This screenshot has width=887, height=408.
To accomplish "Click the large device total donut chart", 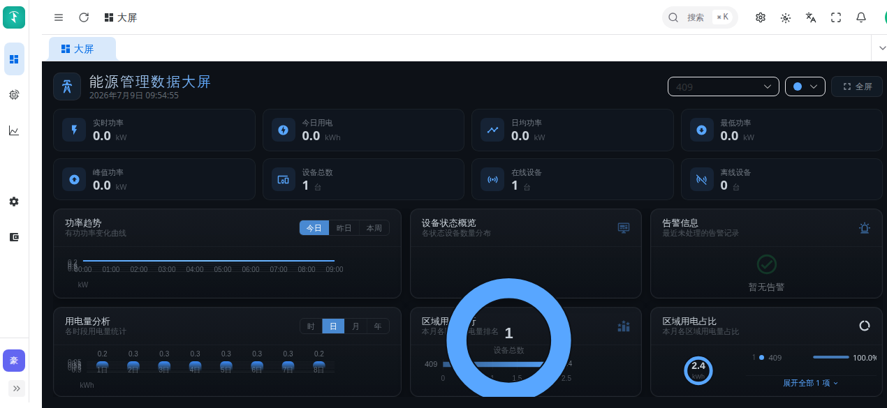I will 508,338.
